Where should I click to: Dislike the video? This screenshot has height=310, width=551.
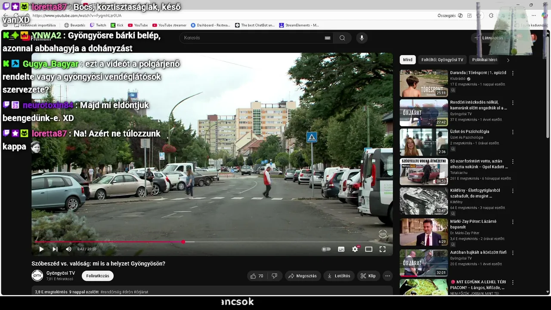coord(275,276)
